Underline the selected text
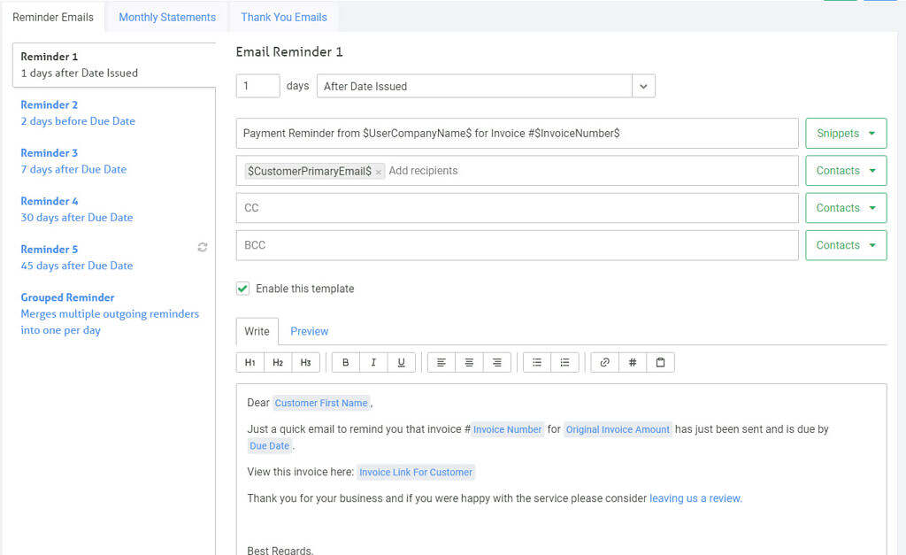 401,362
